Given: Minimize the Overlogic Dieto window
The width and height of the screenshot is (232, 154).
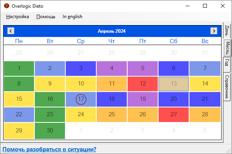Looking at the screenshot, I should coord(188,6).
